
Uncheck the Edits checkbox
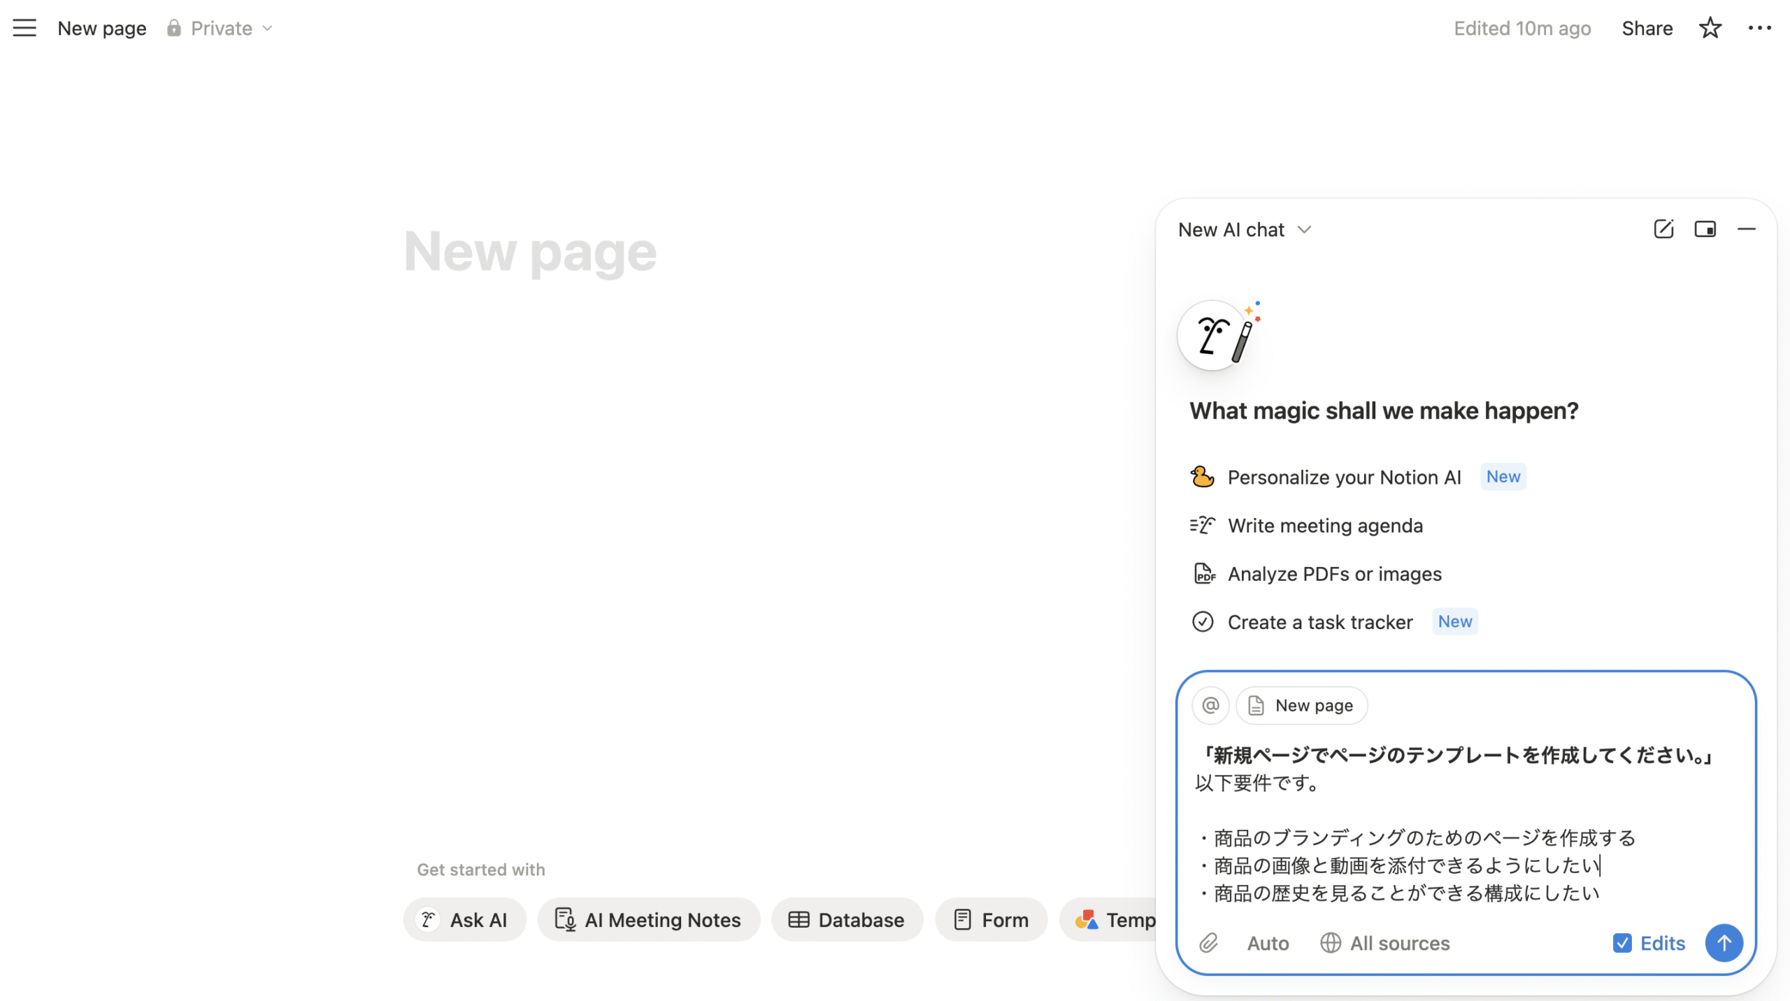pyautogui.click(x=1622, y=943)
